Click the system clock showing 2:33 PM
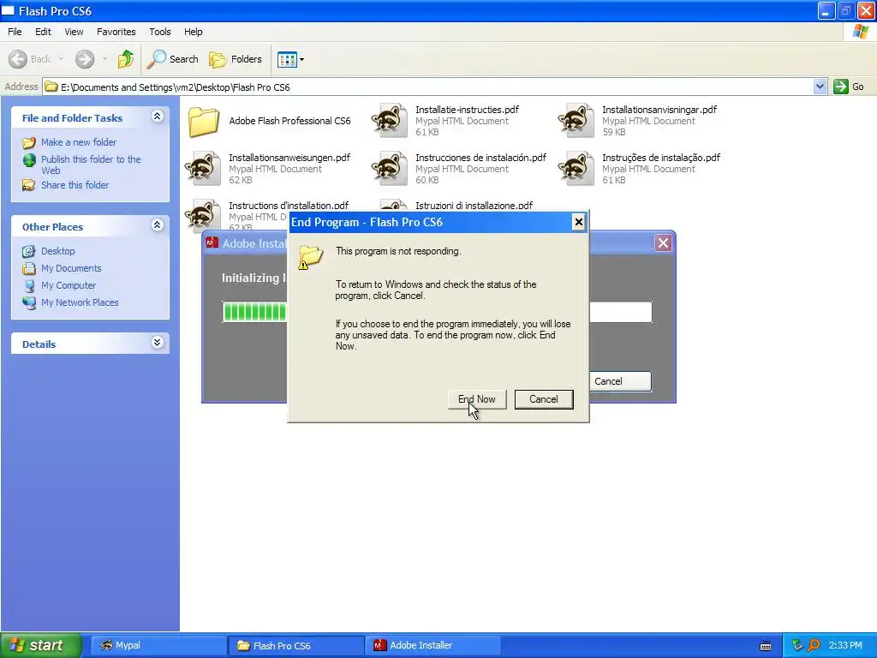The image size is (877, 658). pos(845,645)
